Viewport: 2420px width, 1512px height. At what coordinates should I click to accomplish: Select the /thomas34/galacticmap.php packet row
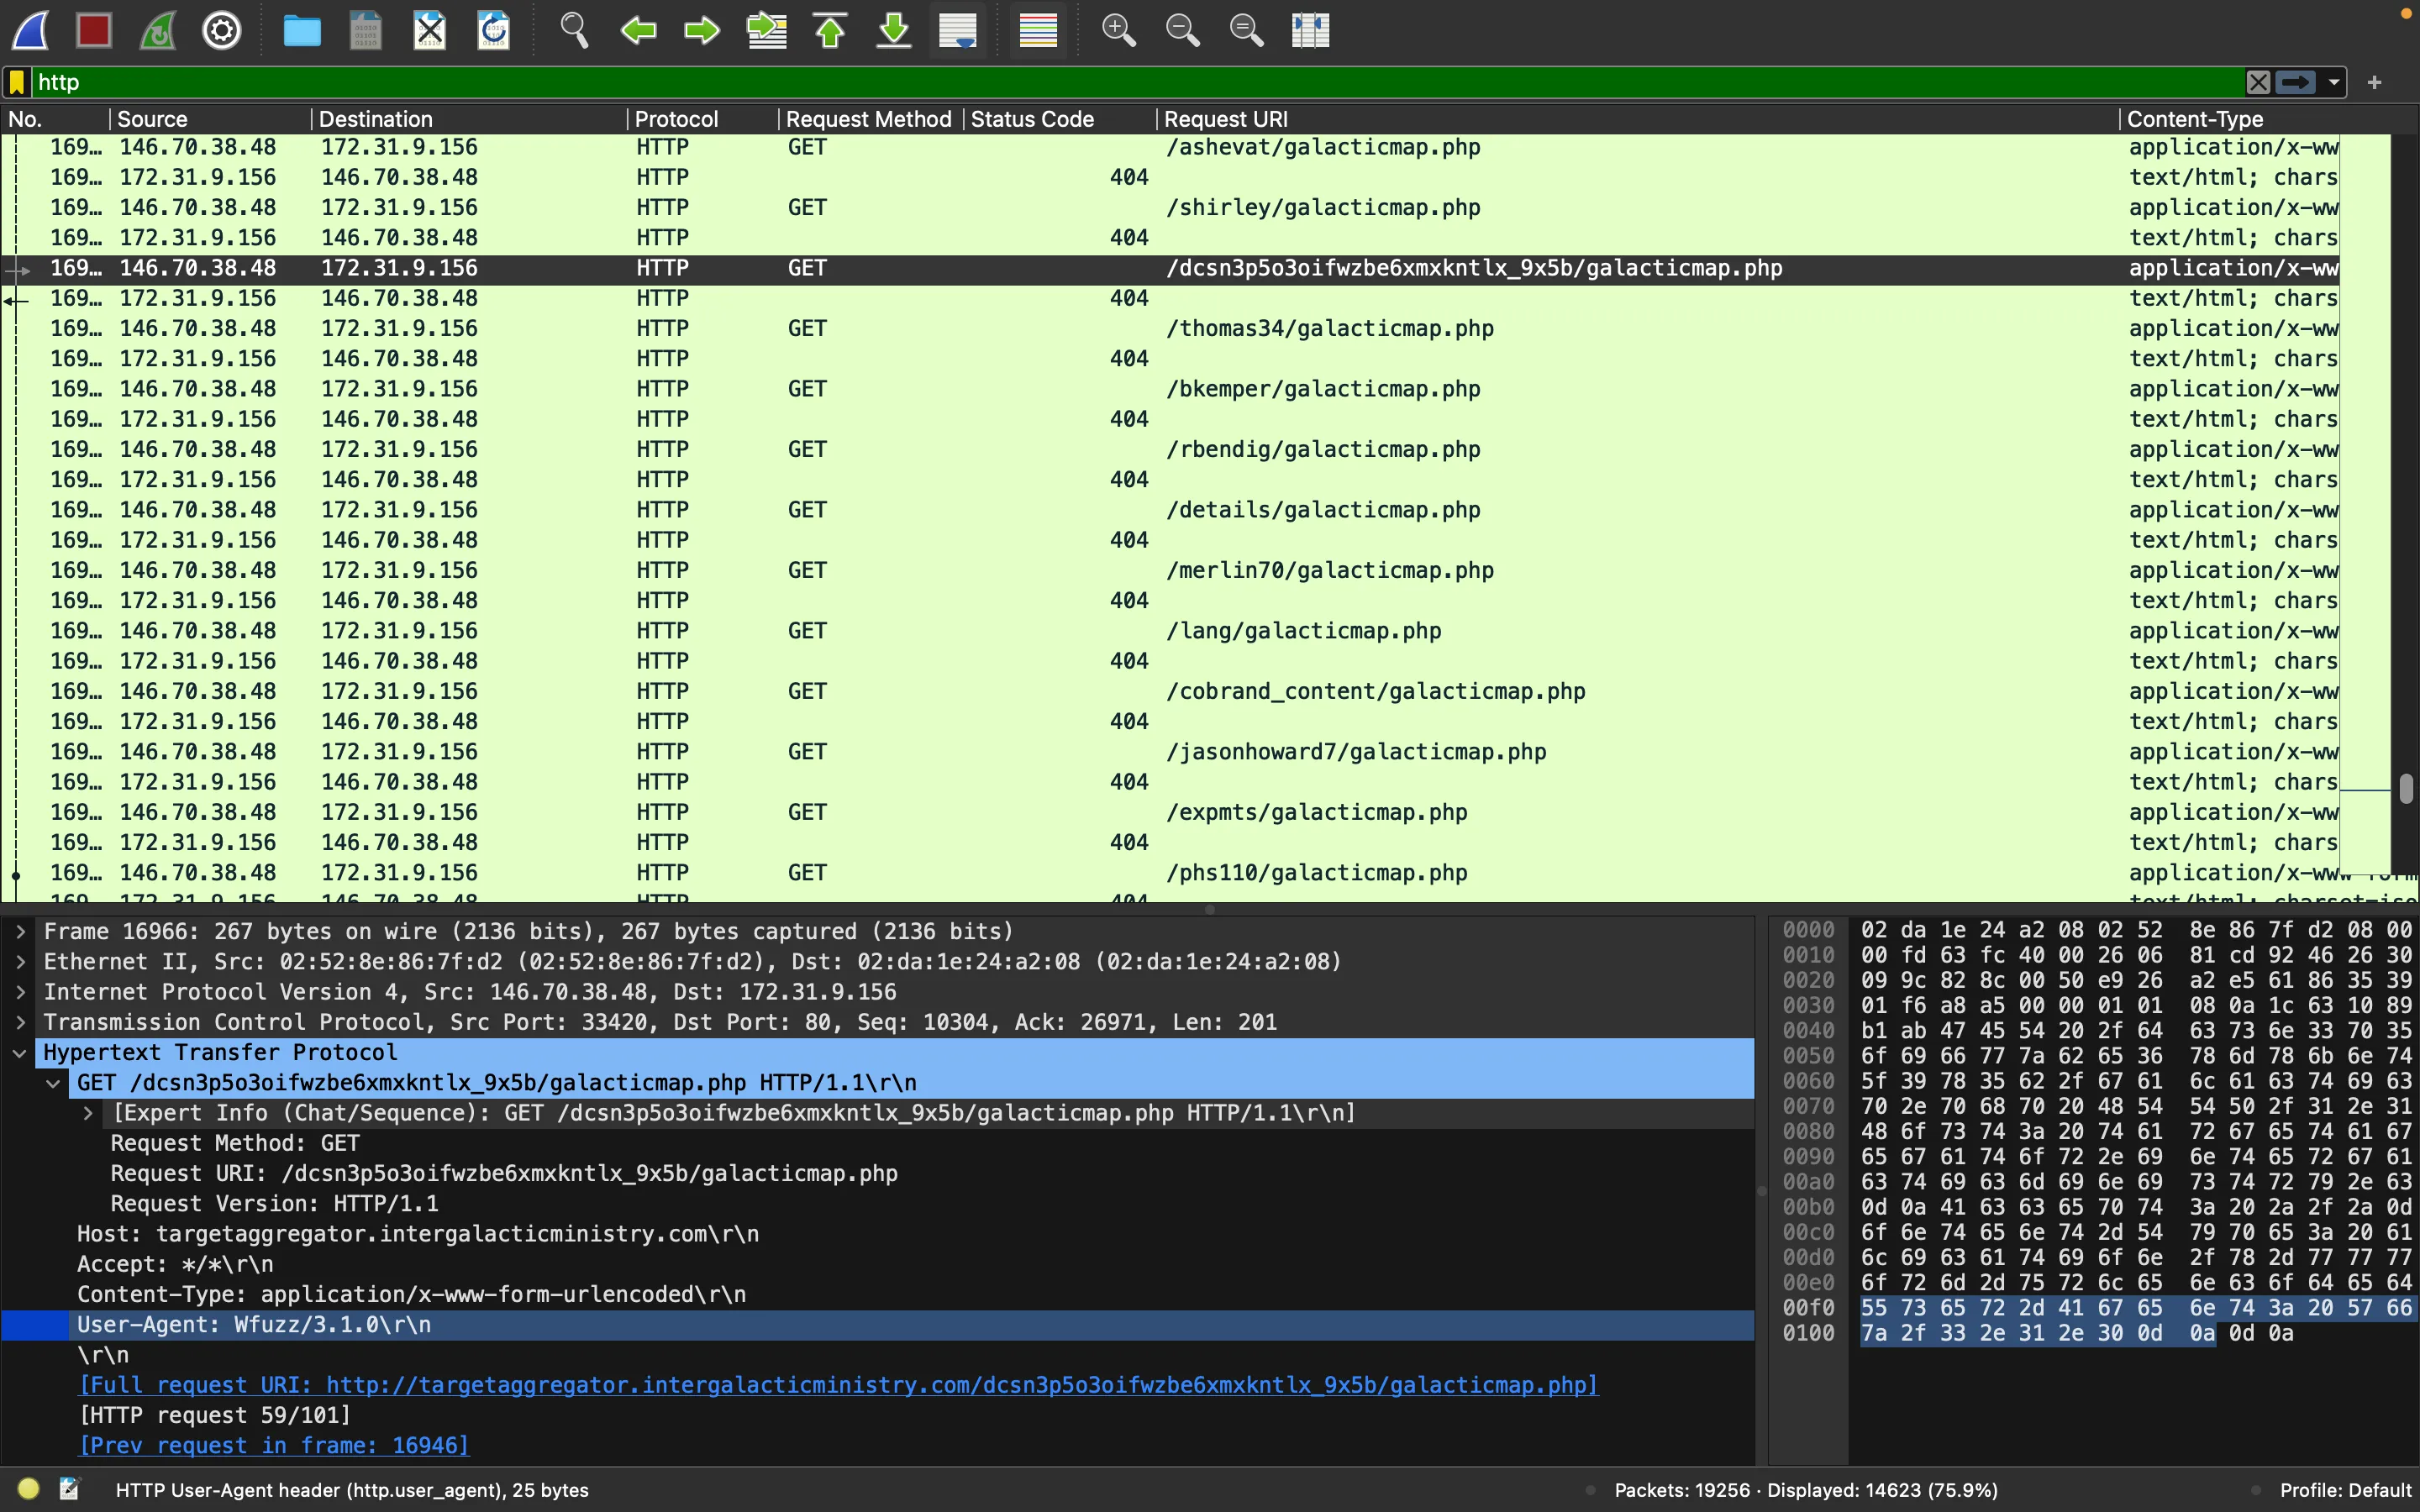tap(1170, 328)
